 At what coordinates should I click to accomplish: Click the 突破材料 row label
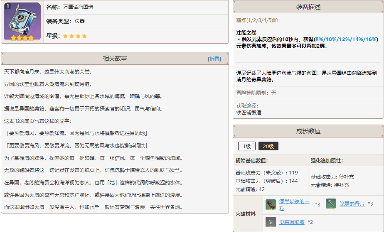(245, 213)
